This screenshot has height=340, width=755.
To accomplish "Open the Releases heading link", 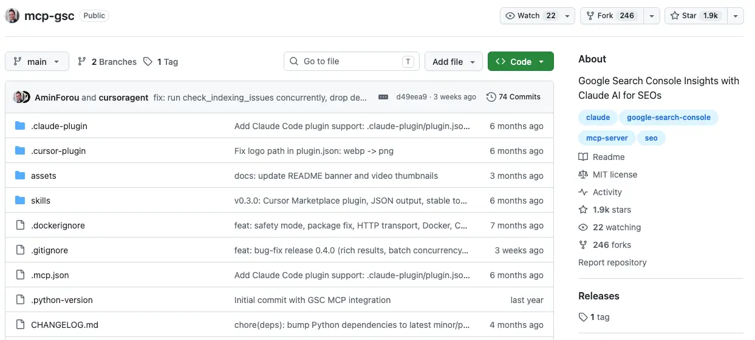I will [599, 296].
